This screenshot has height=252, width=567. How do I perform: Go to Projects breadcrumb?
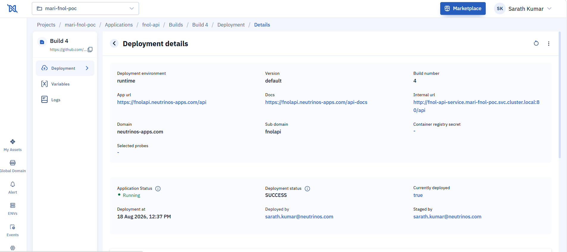(46, 25)
